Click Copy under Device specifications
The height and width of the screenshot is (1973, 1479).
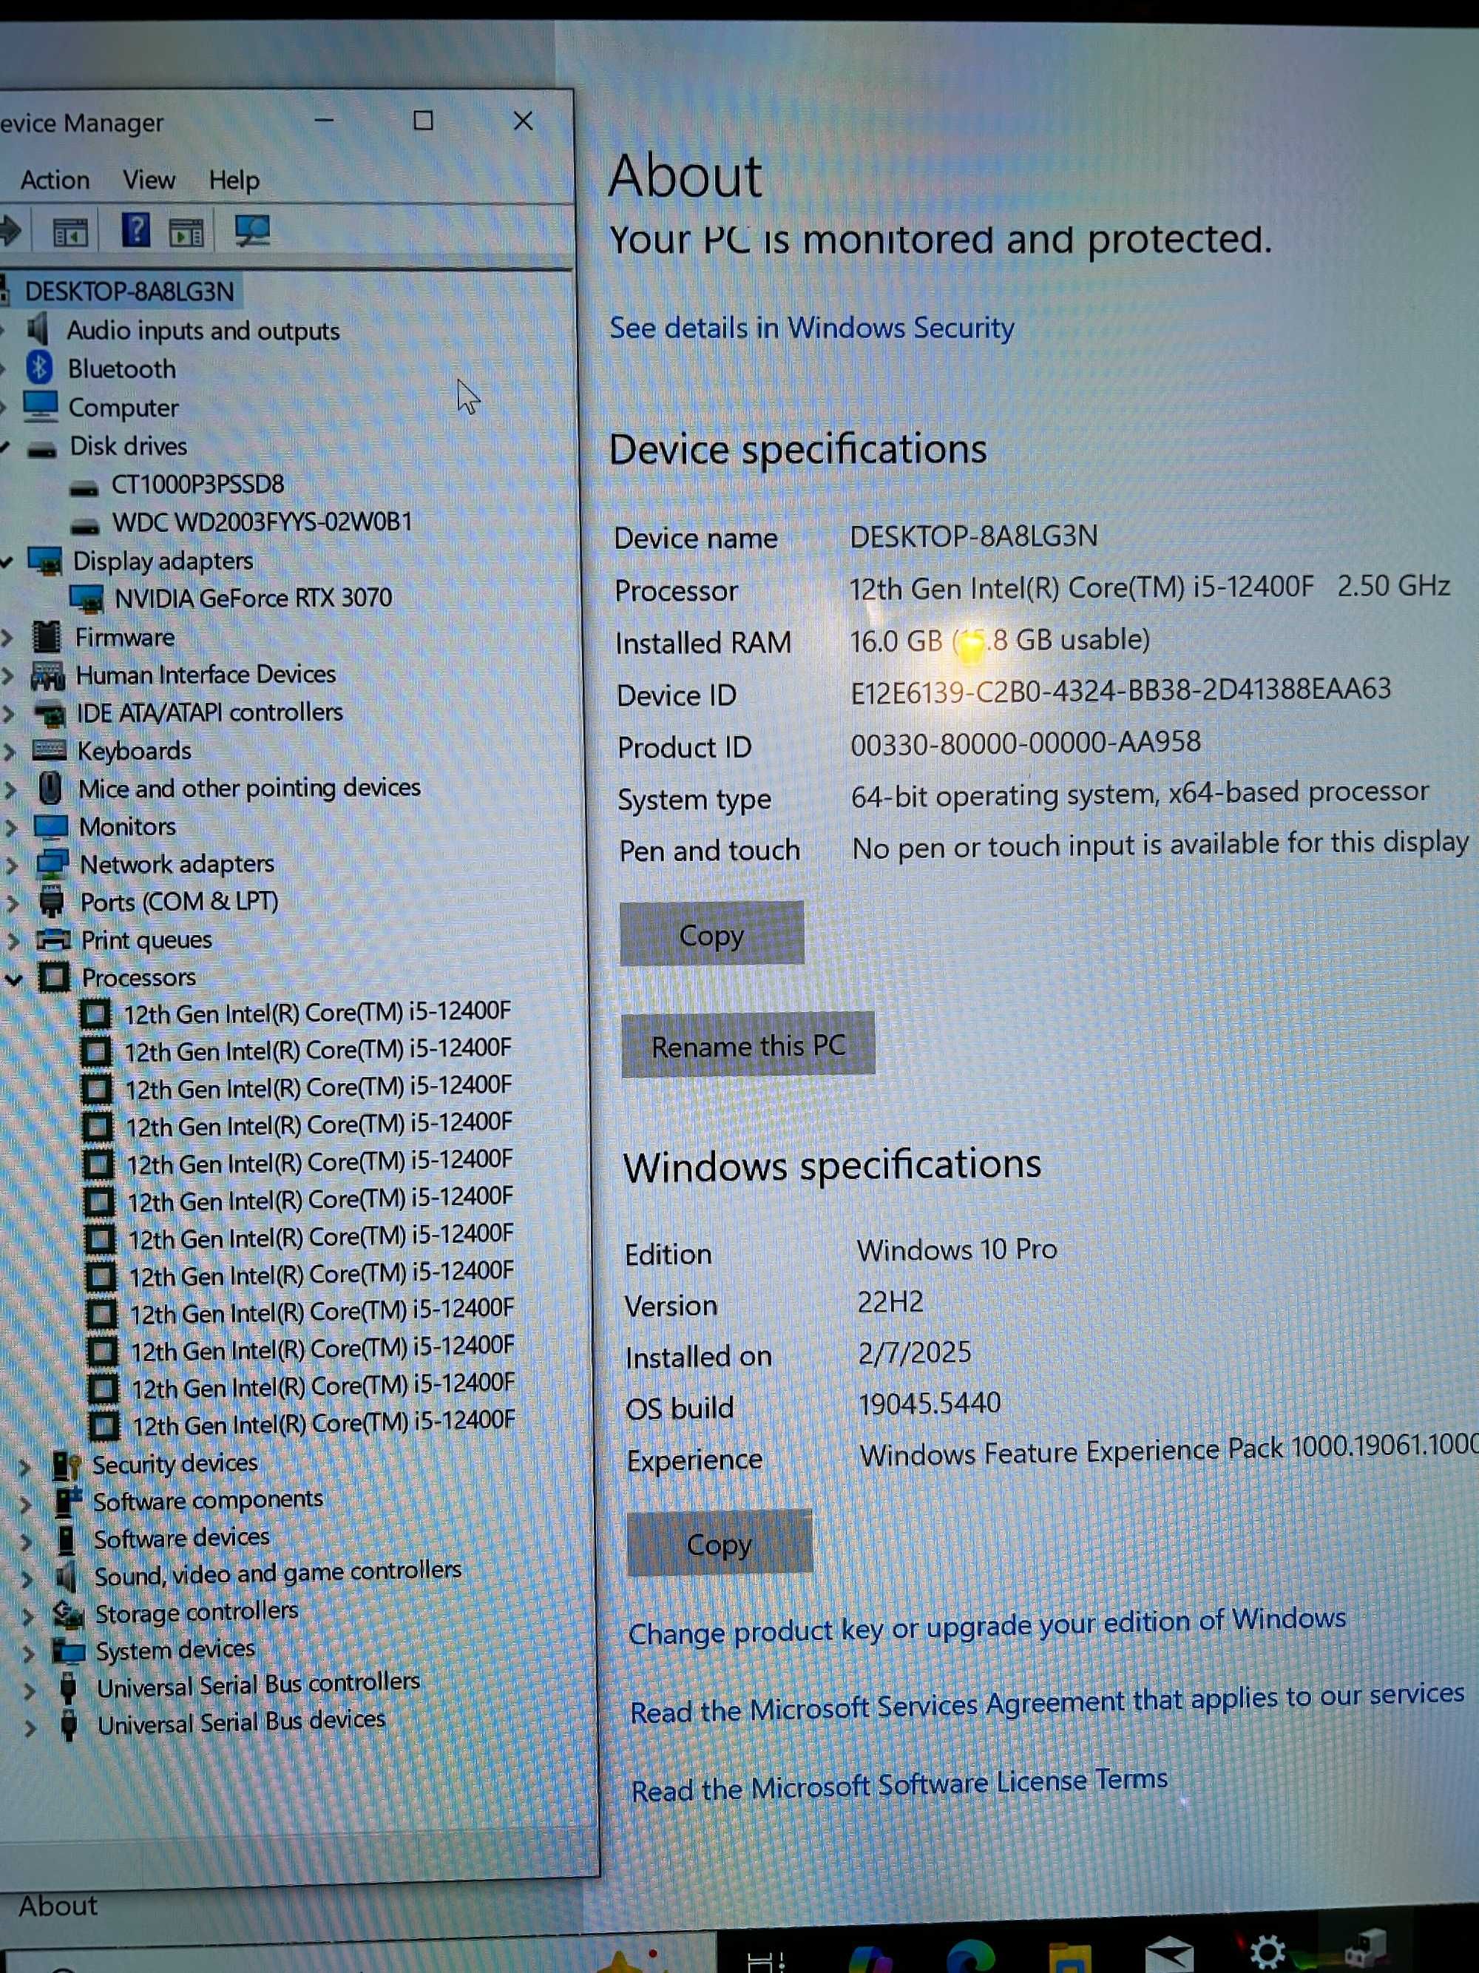pyautogui.click(x=711, y=934)
